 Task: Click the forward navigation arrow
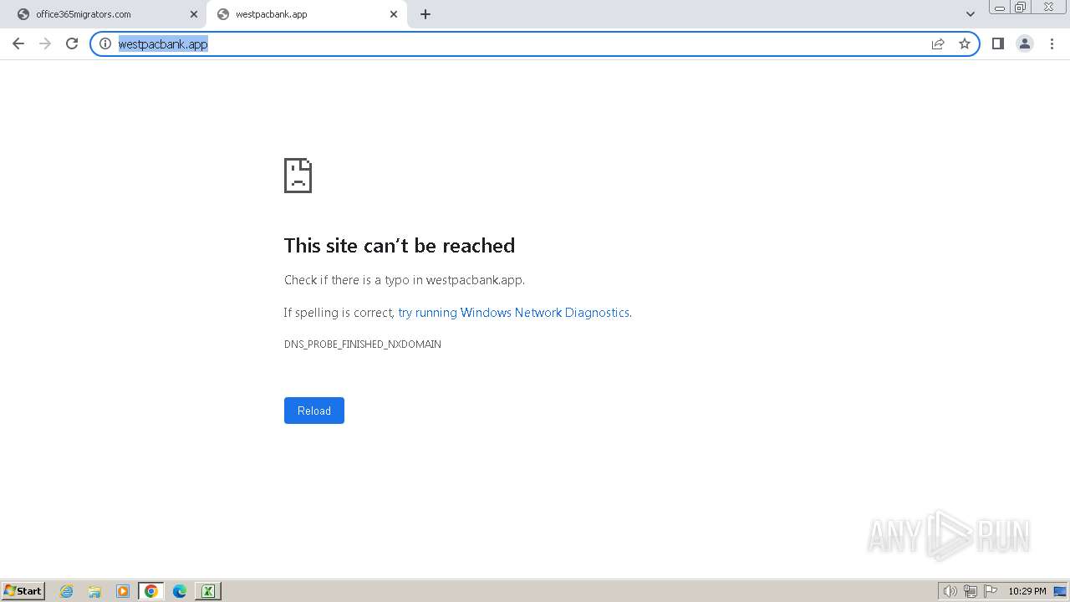point(45,43)
